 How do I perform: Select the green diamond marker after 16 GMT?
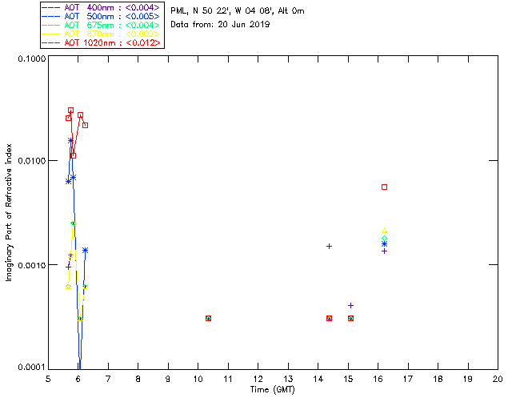click(x=384, y=239)
